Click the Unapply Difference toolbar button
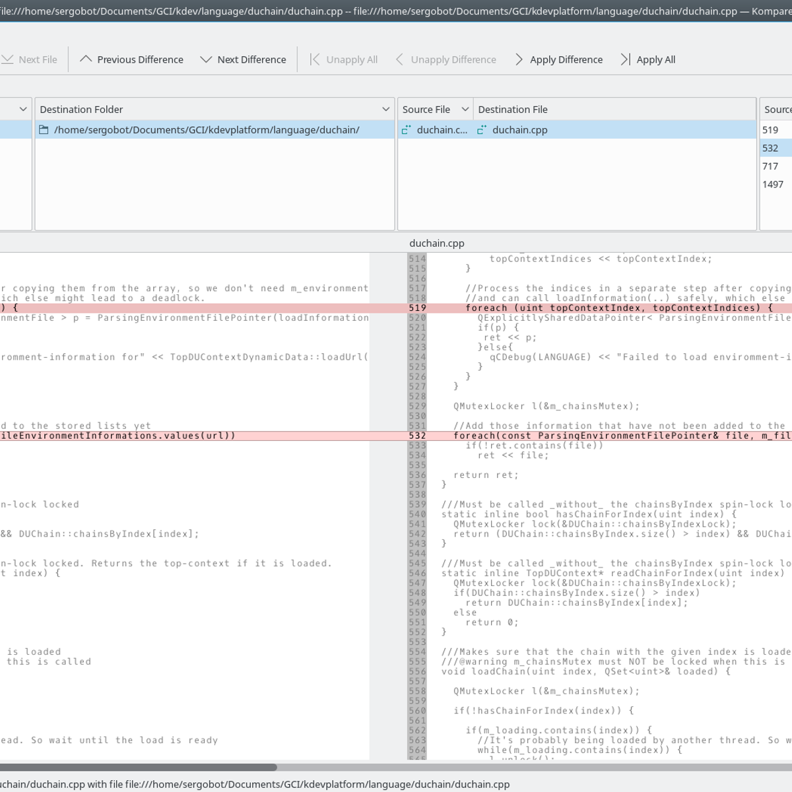Image resolution: width=792 pixels, height=792 pixels. pos(446,59)
